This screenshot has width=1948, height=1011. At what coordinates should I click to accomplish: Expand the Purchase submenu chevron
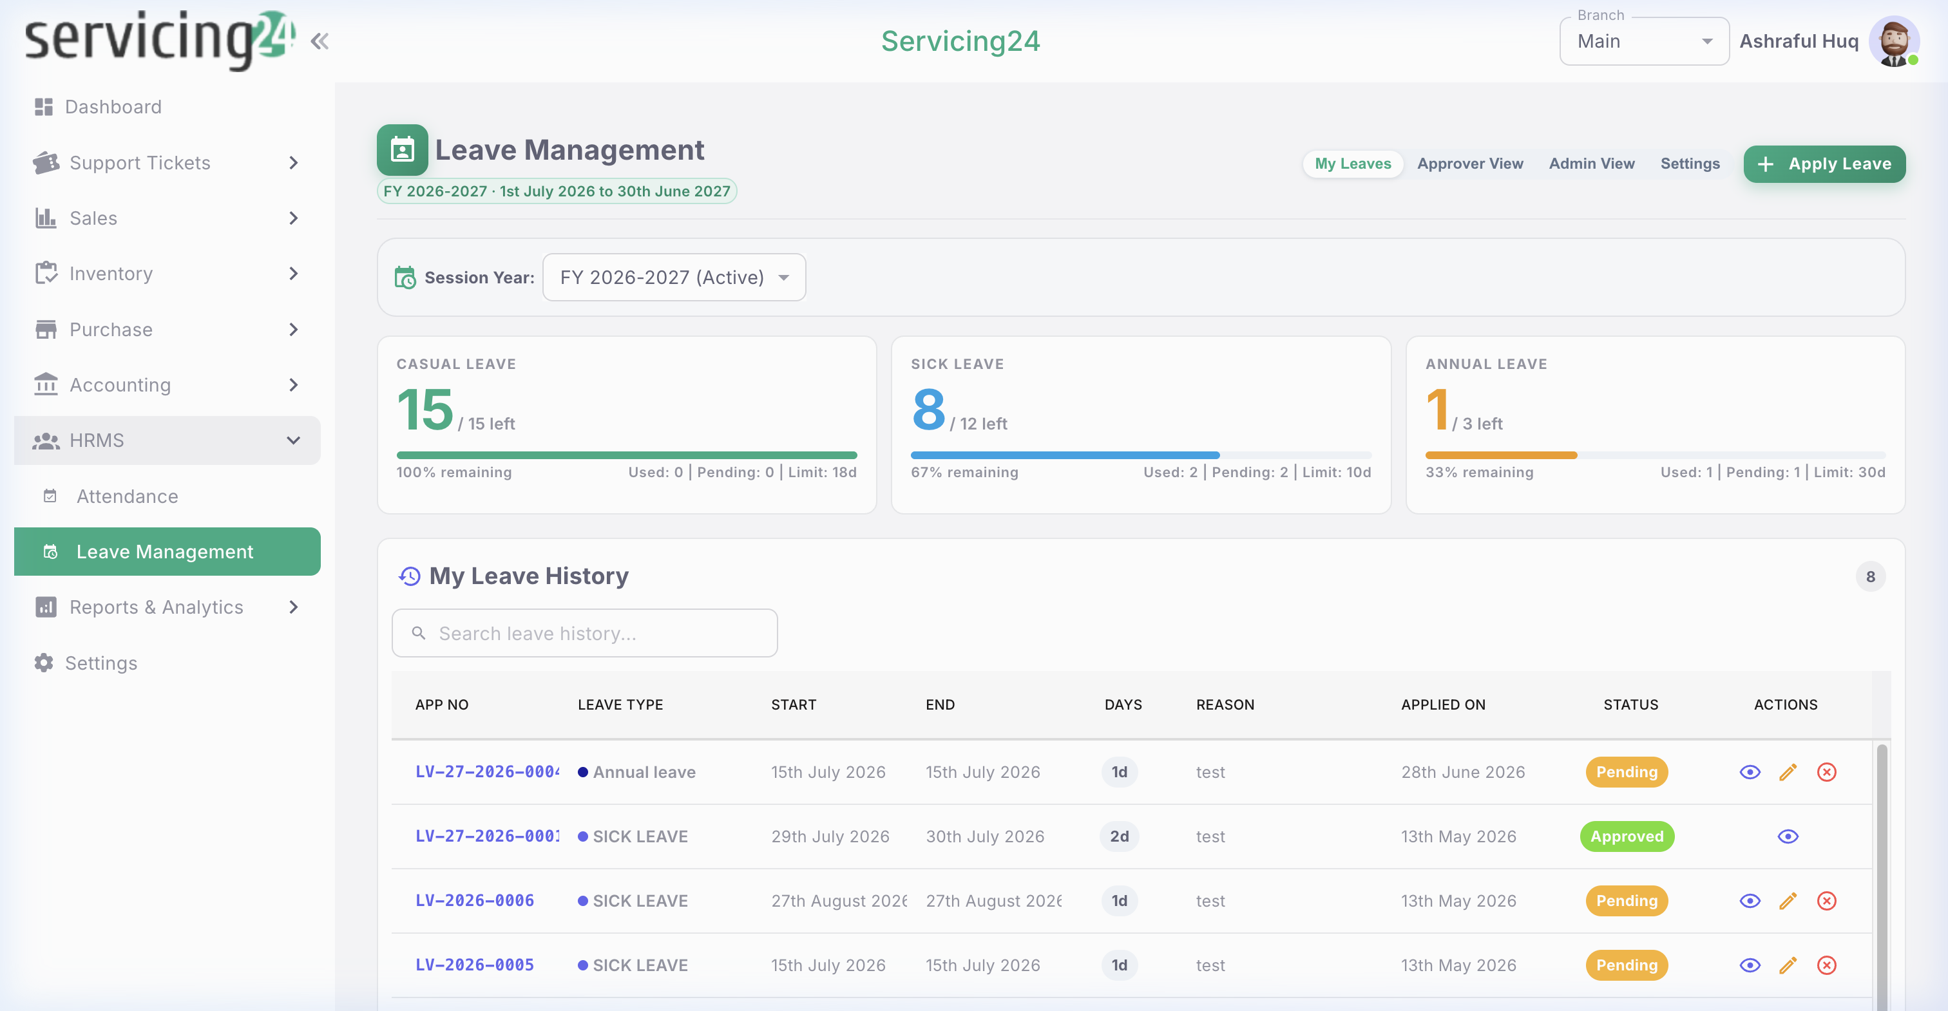(293, 329)
